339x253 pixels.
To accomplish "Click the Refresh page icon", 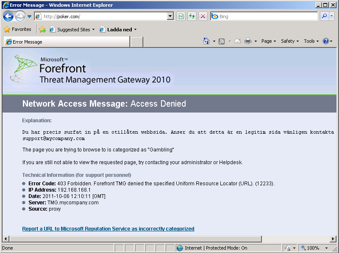I will coord(192,16).
